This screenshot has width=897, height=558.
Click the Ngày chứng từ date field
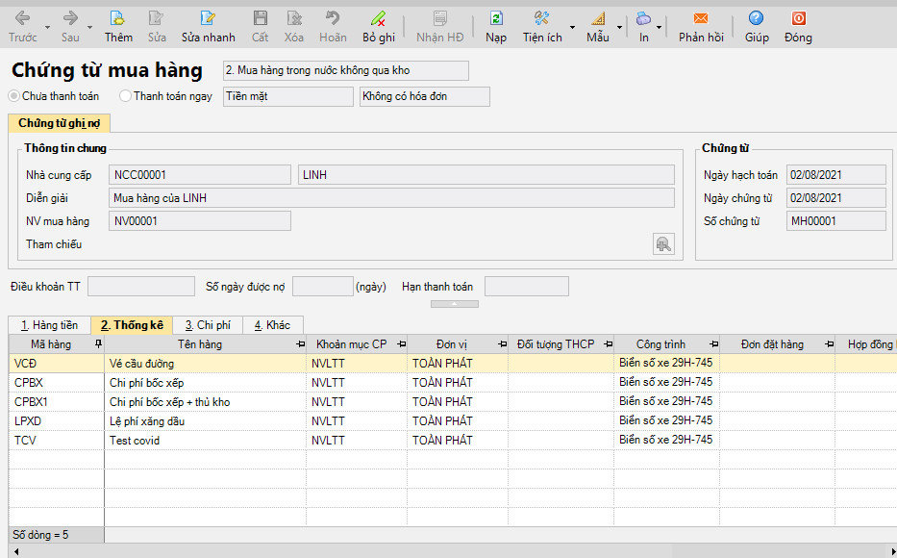click(835, 198)
